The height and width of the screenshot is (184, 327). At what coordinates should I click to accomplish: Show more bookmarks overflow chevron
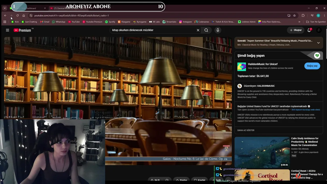coord(299,22)
